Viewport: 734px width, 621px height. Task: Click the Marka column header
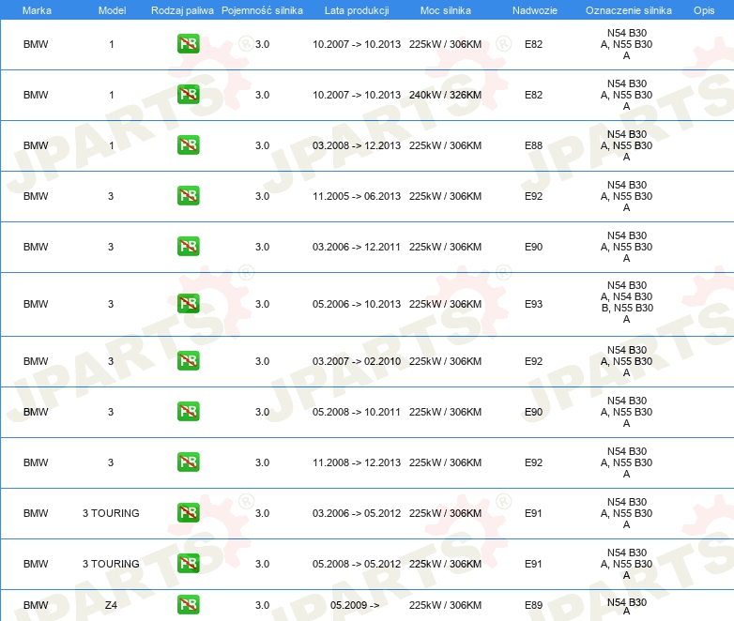point(37,10)
